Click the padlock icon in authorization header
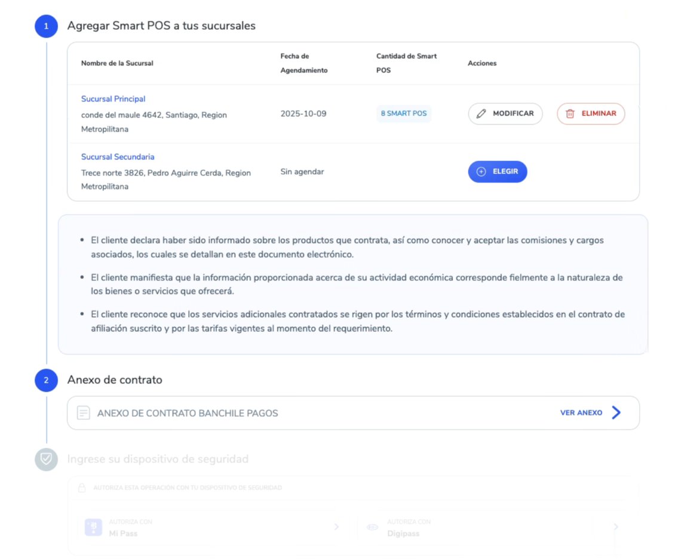 tap(82, 488)
